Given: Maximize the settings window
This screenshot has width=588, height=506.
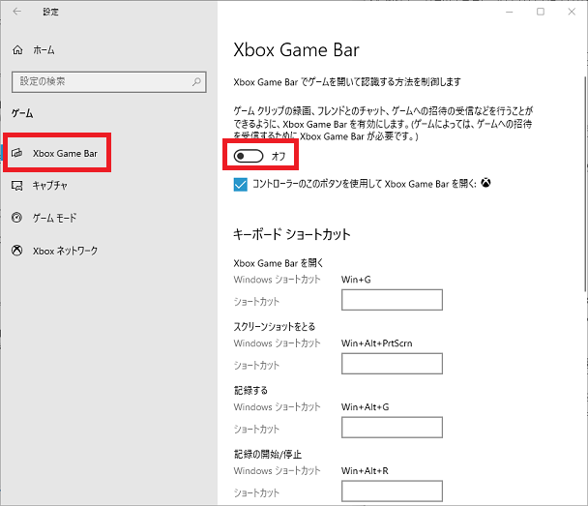Looking at the screenshot, I should point(541,12).
